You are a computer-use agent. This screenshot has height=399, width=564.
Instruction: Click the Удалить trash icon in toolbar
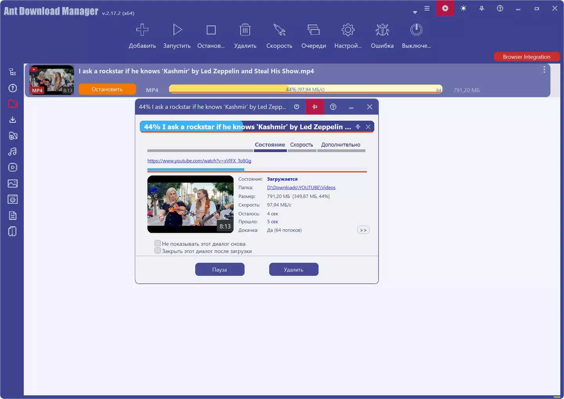pyautogui.click(x=245, y=30)
